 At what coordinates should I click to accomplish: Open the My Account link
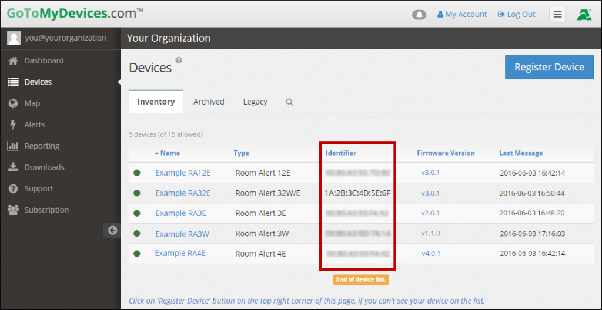[x=462, y=15]
